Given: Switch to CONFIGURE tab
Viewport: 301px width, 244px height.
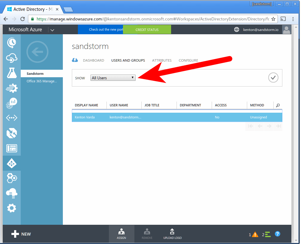Looking at the screenshot, I should pos(188,60).
